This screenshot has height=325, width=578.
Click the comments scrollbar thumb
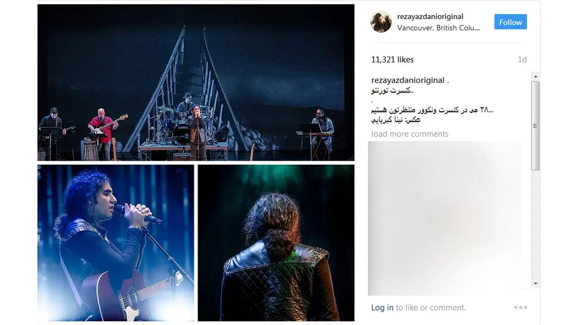click(x=536, y=125)
